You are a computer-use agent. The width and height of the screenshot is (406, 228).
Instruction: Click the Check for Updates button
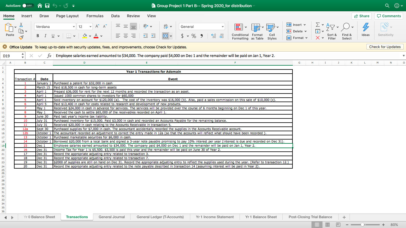pos(385,47)
